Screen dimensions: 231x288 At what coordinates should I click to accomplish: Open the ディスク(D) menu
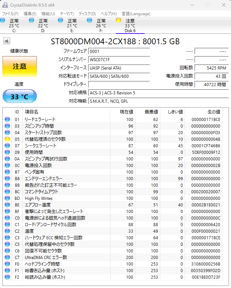(87, 14)
